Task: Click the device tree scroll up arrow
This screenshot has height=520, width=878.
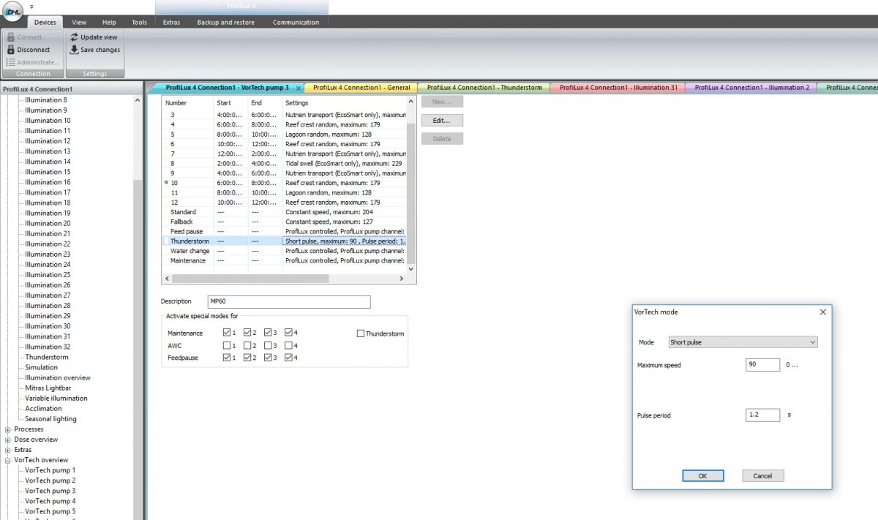Action: (138, 100)
